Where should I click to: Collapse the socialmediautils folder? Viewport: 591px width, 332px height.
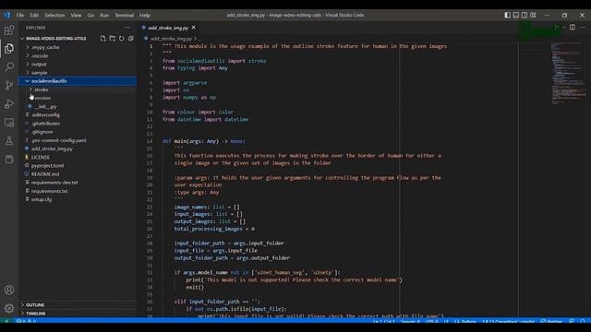click(78, 81)
